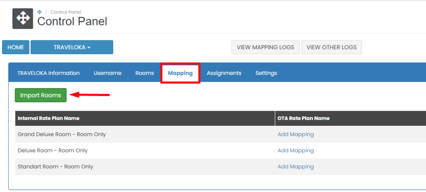
Task: Click the large Control Panel arrows logo icon
Action: (23, 18)
